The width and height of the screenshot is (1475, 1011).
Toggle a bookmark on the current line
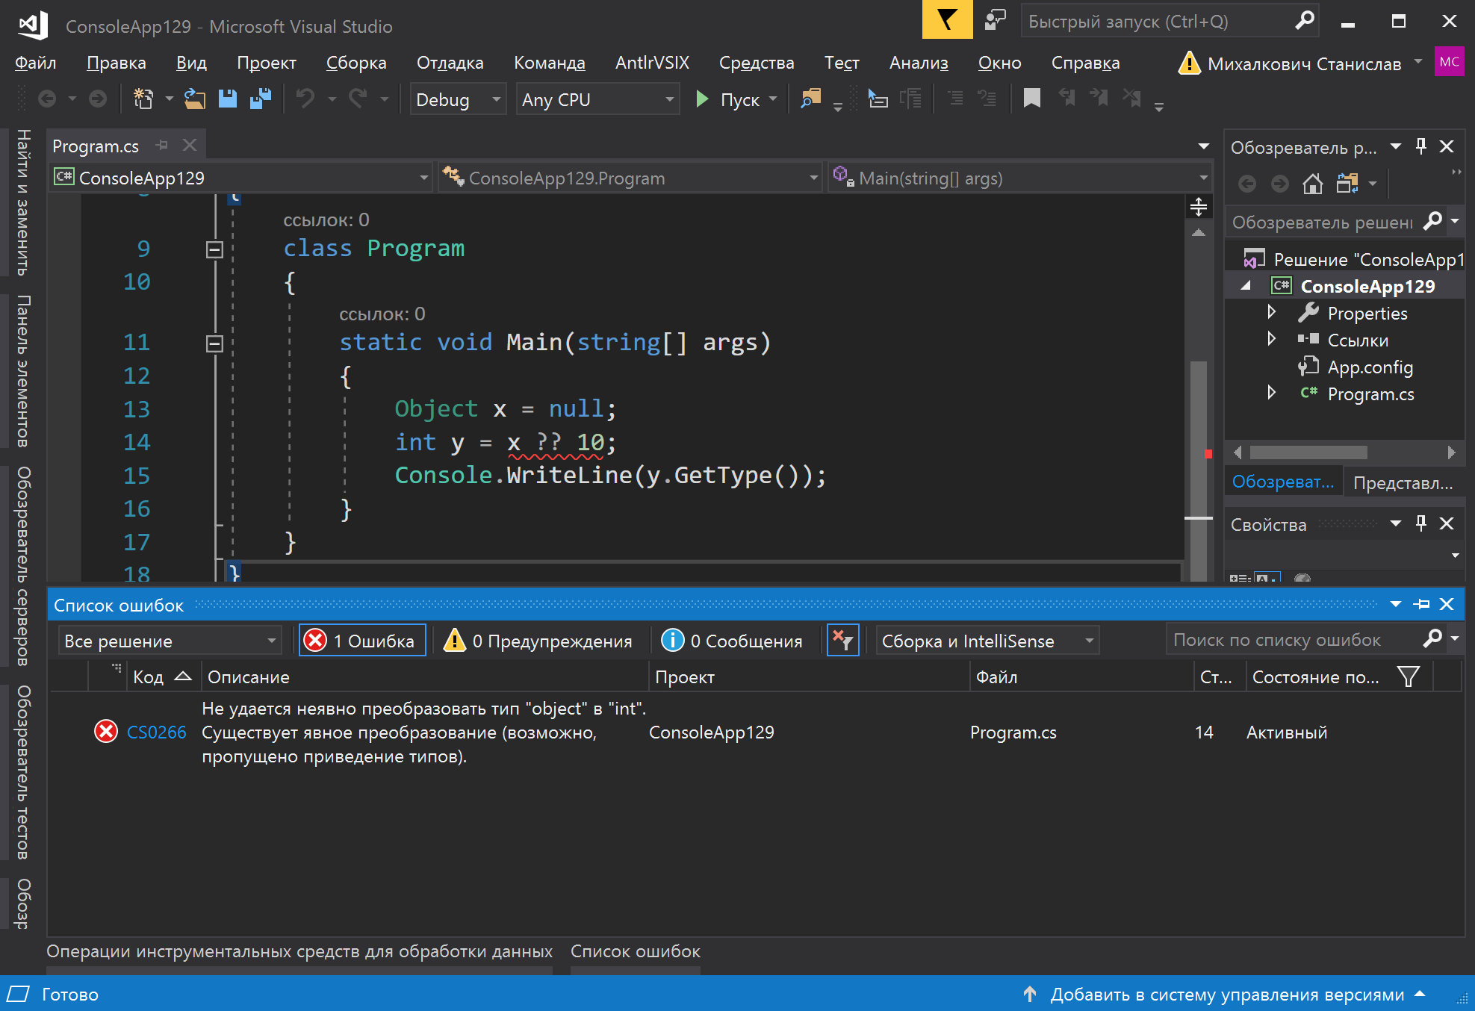1031,98
